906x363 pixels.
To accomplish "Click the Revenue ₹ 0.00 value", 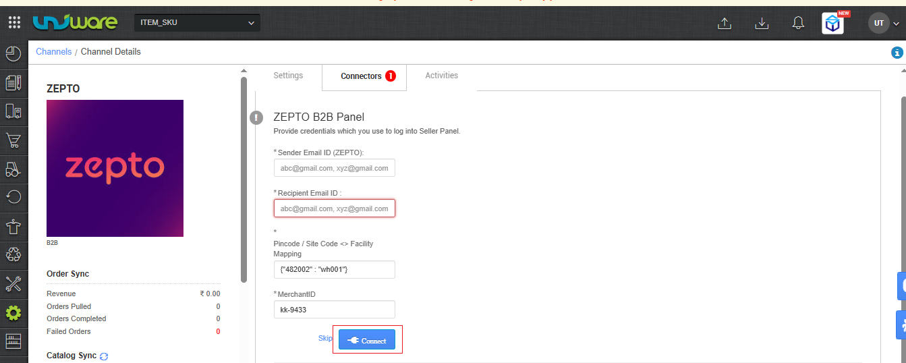I will point(210,294).
